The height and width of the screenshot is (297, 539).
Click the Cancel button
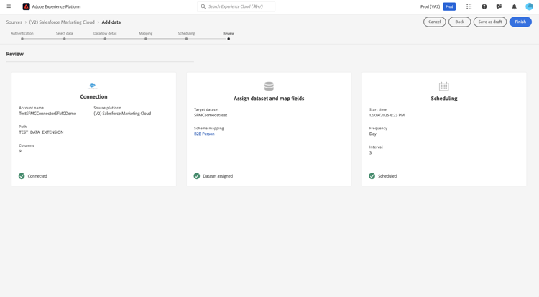coord(435,22)
